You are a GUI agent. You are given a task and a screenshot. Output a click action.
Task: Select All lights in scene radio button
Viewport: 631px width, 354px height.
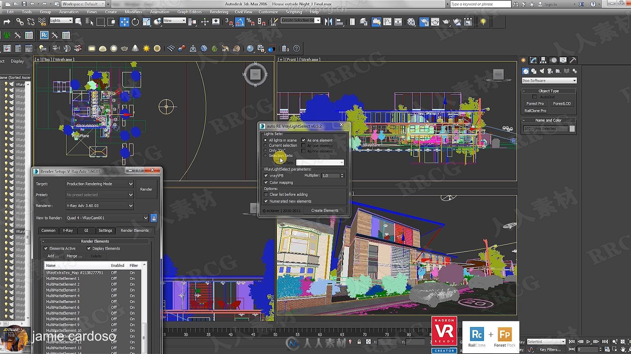pyautogui.click(x=265, y=140)
